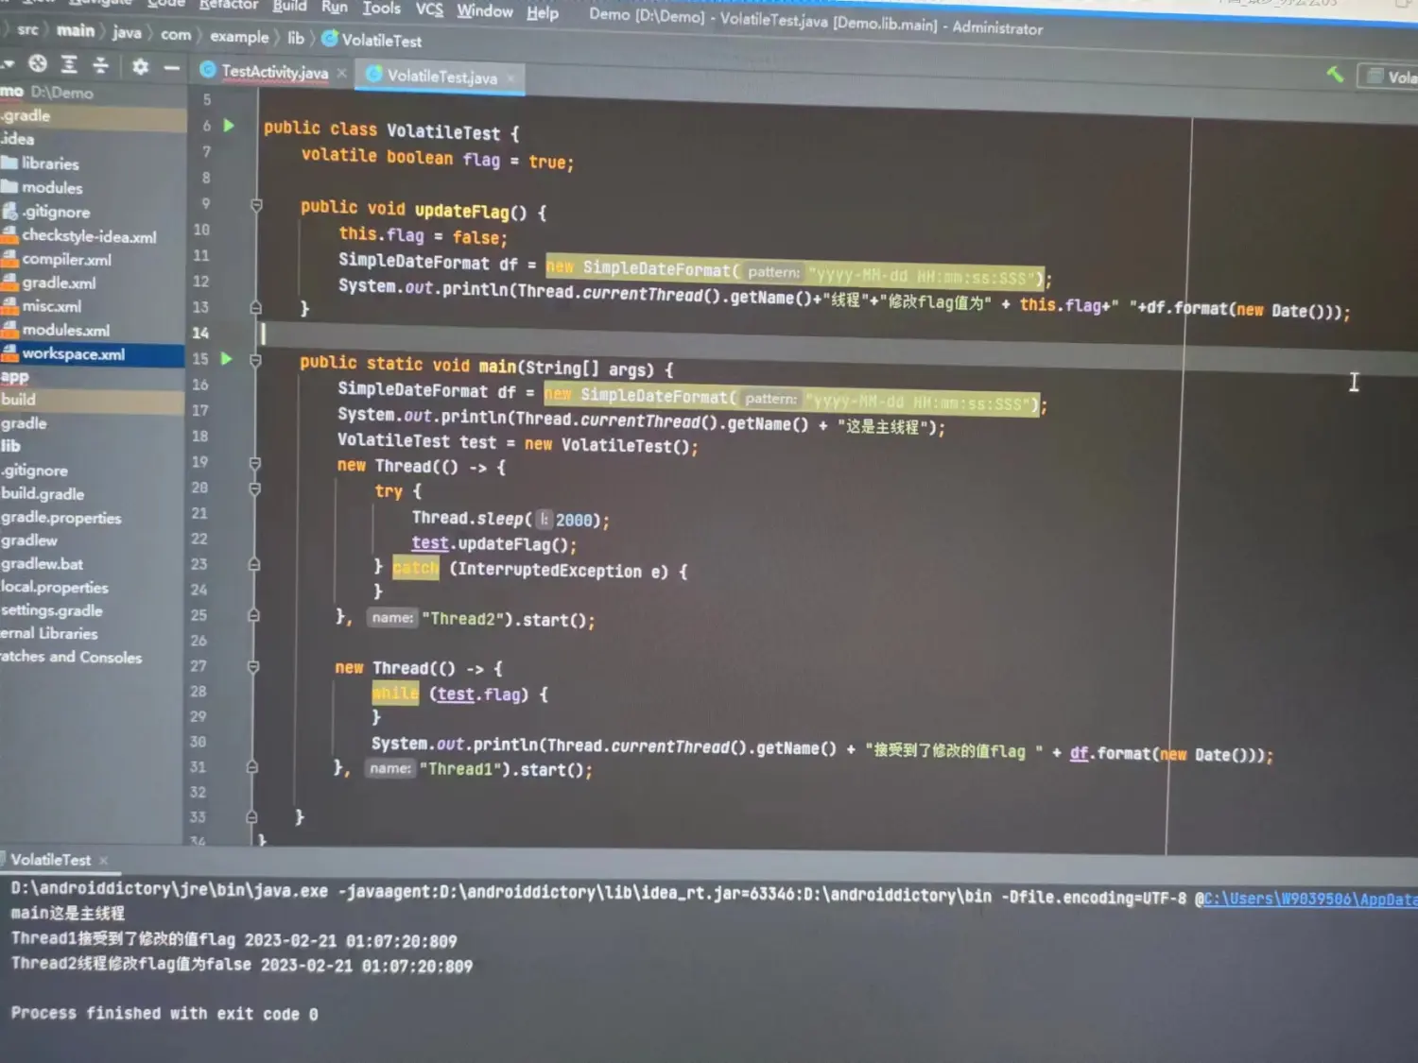Close the TestActivity.java tab
The height and width of the screenshot is (1063, 1418).
pos(342,73)
